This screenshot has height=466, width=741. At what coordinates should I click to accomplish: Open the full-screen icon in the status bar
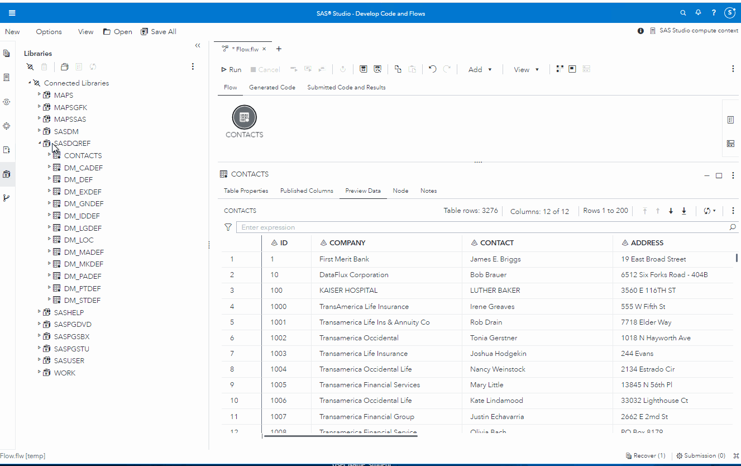(x=737, y=456)
